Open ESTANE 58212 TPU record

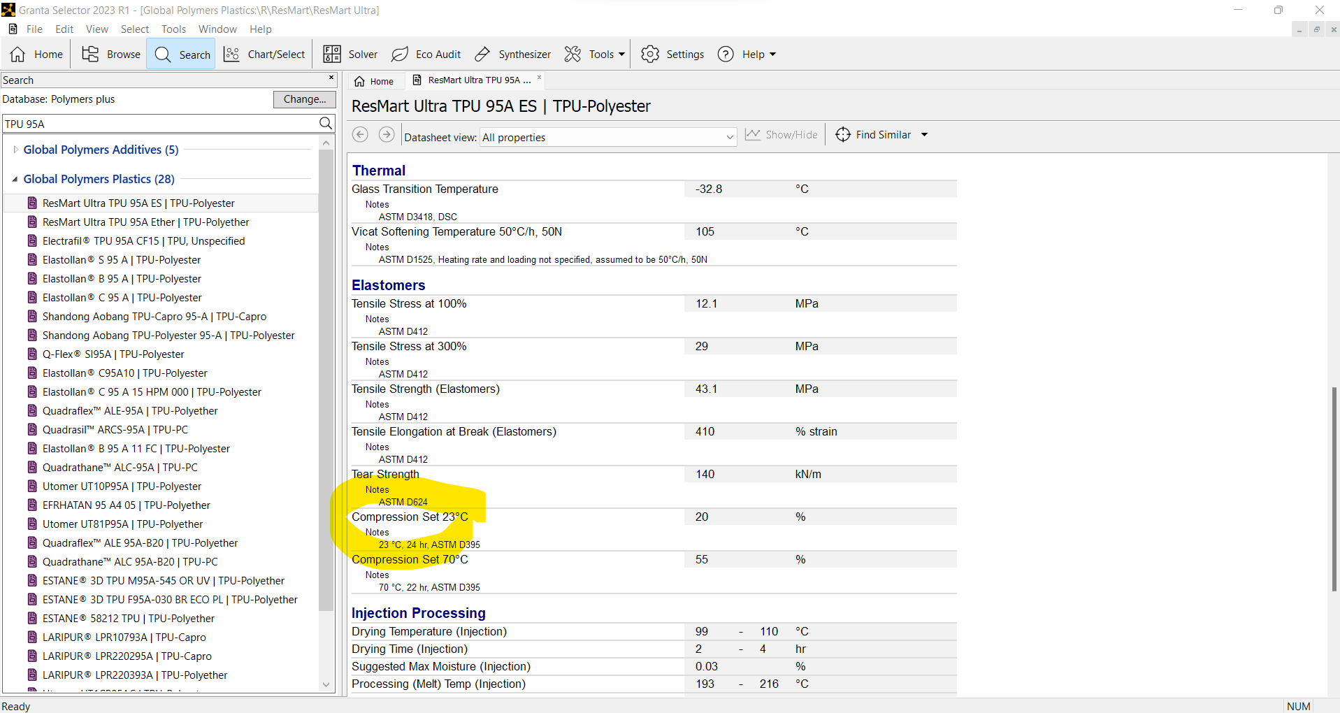[x=129, y=618]
